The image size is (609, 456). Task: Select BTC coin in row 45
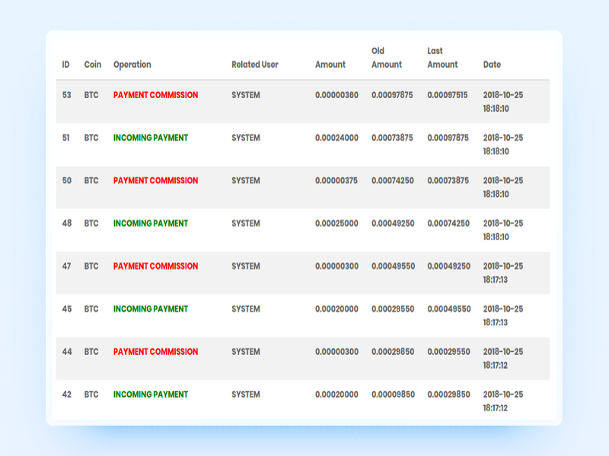tap(91, 309)
